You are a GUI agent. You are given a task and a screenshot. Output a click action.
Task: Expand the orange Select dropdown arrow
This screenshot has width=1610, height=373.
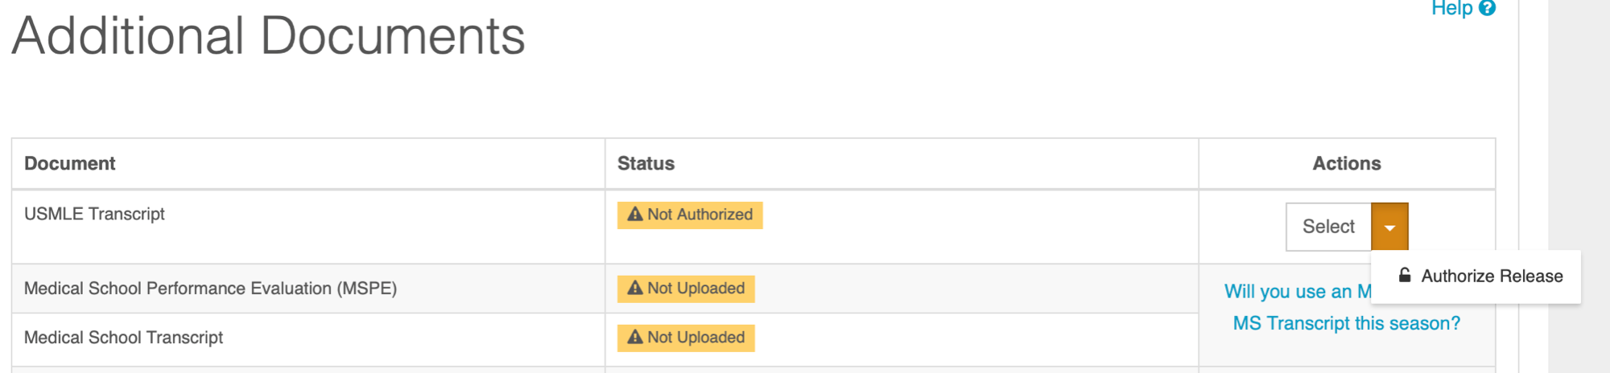(1389, 227)
